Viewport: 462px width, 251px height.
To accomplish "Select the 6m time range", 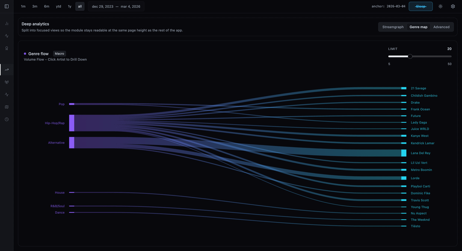I will click(x=47, y=6).
